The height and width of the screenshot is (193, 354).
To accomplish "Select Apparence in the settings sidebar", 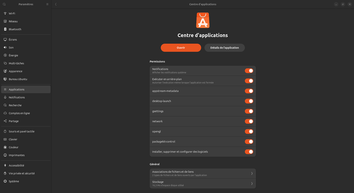I will pyautogui.click(x=26, y=71).
